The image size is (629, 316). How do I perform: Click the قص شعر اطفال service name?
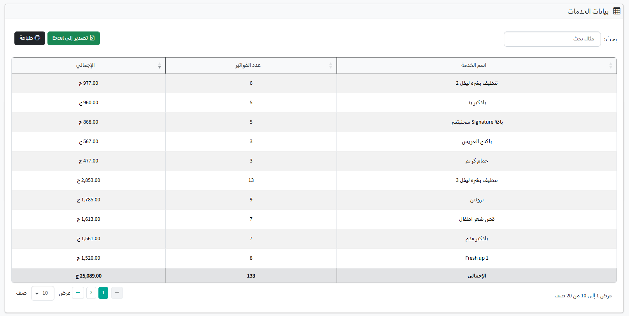point(477,219)
